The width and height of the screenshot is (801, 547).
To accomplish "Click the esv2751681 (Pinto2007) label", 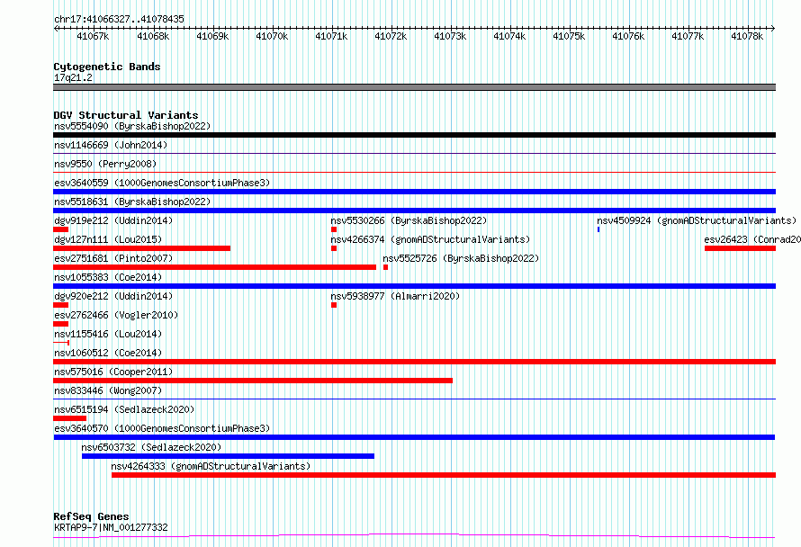I will pos(113,258).
